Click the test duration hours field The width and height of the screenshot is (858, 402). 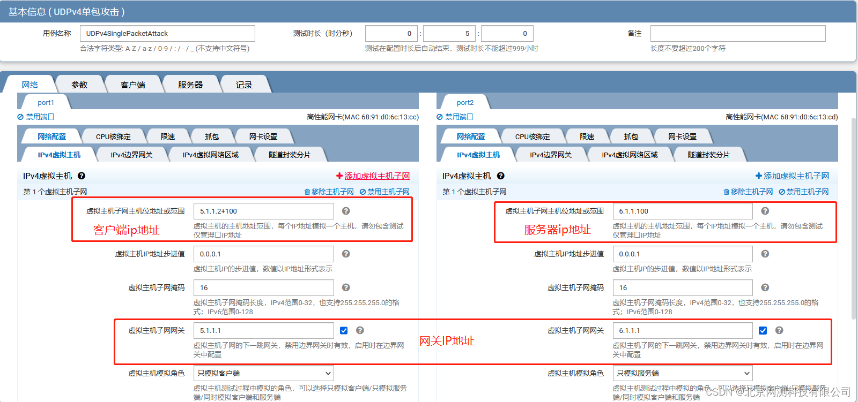point(391,33)
